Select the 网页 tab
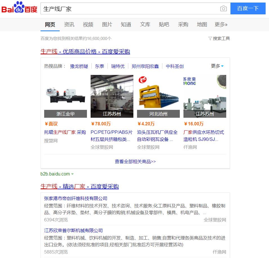Viewport: 269px width, 258px height. coord(50,25)
